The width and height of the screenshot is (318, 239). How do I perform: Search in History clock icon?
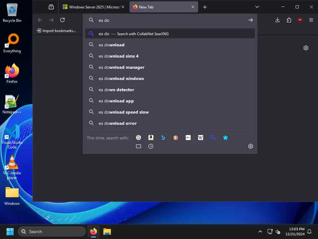click(151, 146)
